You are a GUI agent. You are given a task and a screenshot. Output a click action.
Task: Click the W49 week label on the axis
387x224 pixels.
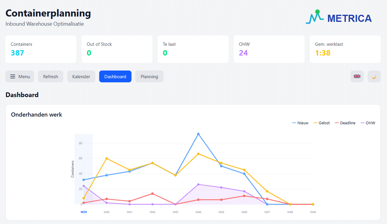313,212
